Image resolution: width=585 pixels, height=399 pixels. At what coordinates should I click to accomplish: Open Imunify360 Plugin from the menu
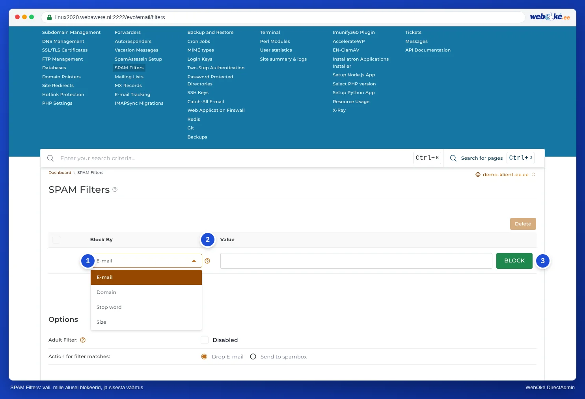pos(354,32)
